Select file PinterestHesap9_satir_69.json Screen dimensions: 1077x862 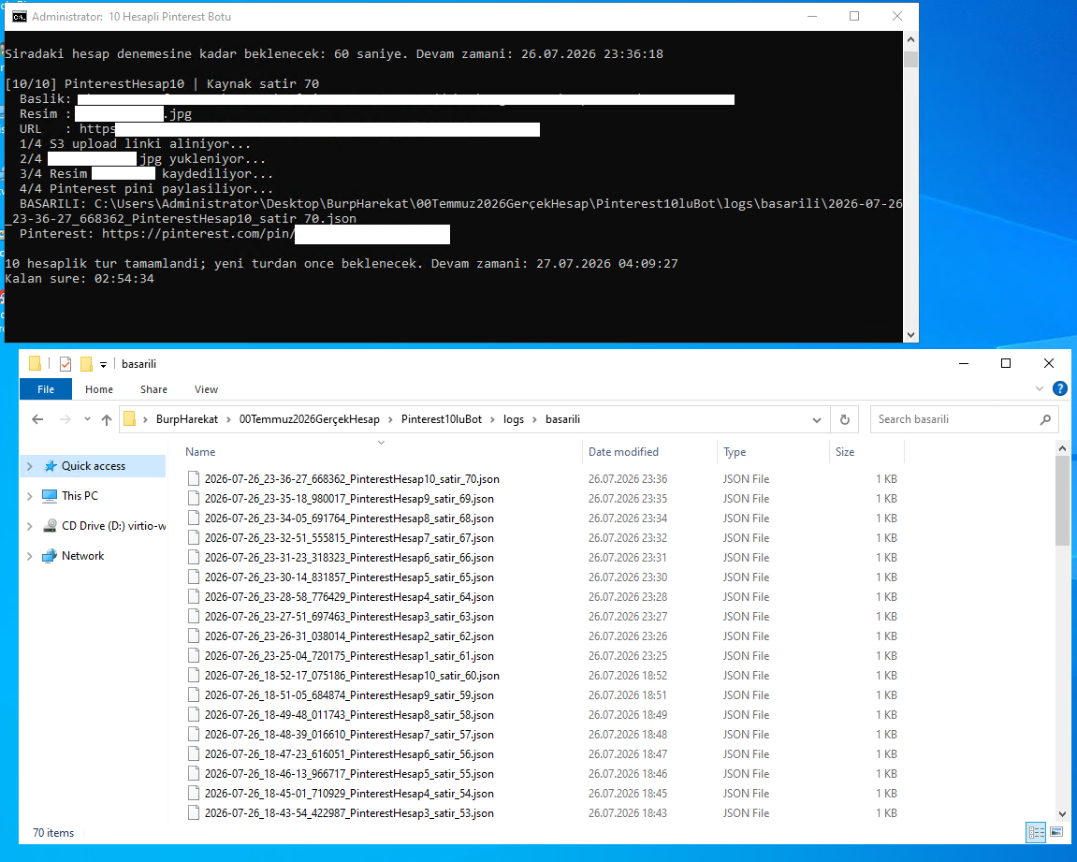349,499
